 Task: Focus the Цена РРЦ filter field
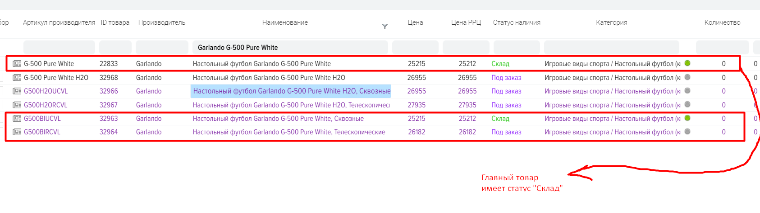pos(466,48)
